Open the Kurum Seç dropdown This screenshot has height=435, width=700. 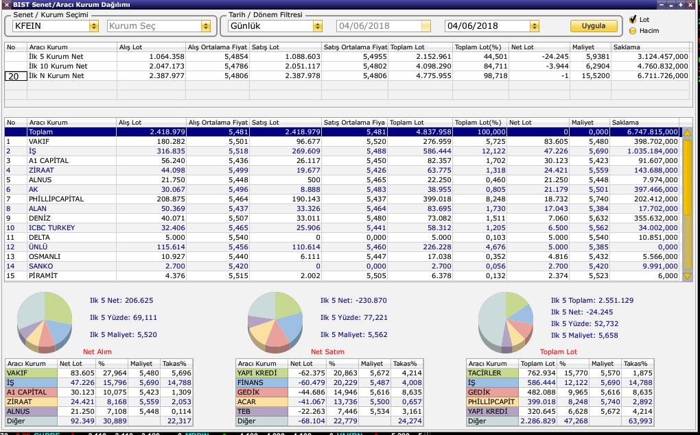(205, 26)
